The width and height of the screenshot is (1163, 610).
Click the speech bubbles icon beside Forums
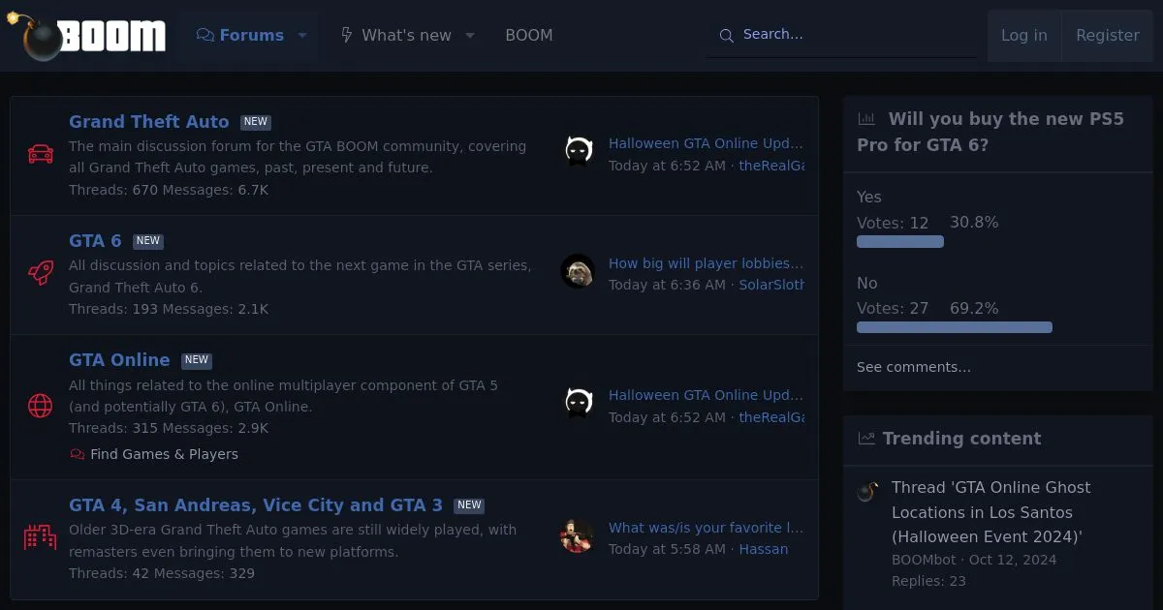tap(204, 35)
